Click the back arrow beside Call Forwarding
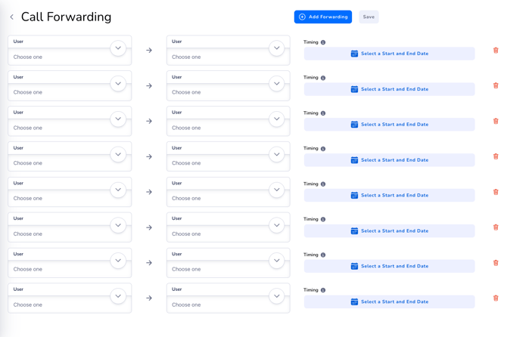 tap(11, 17)
